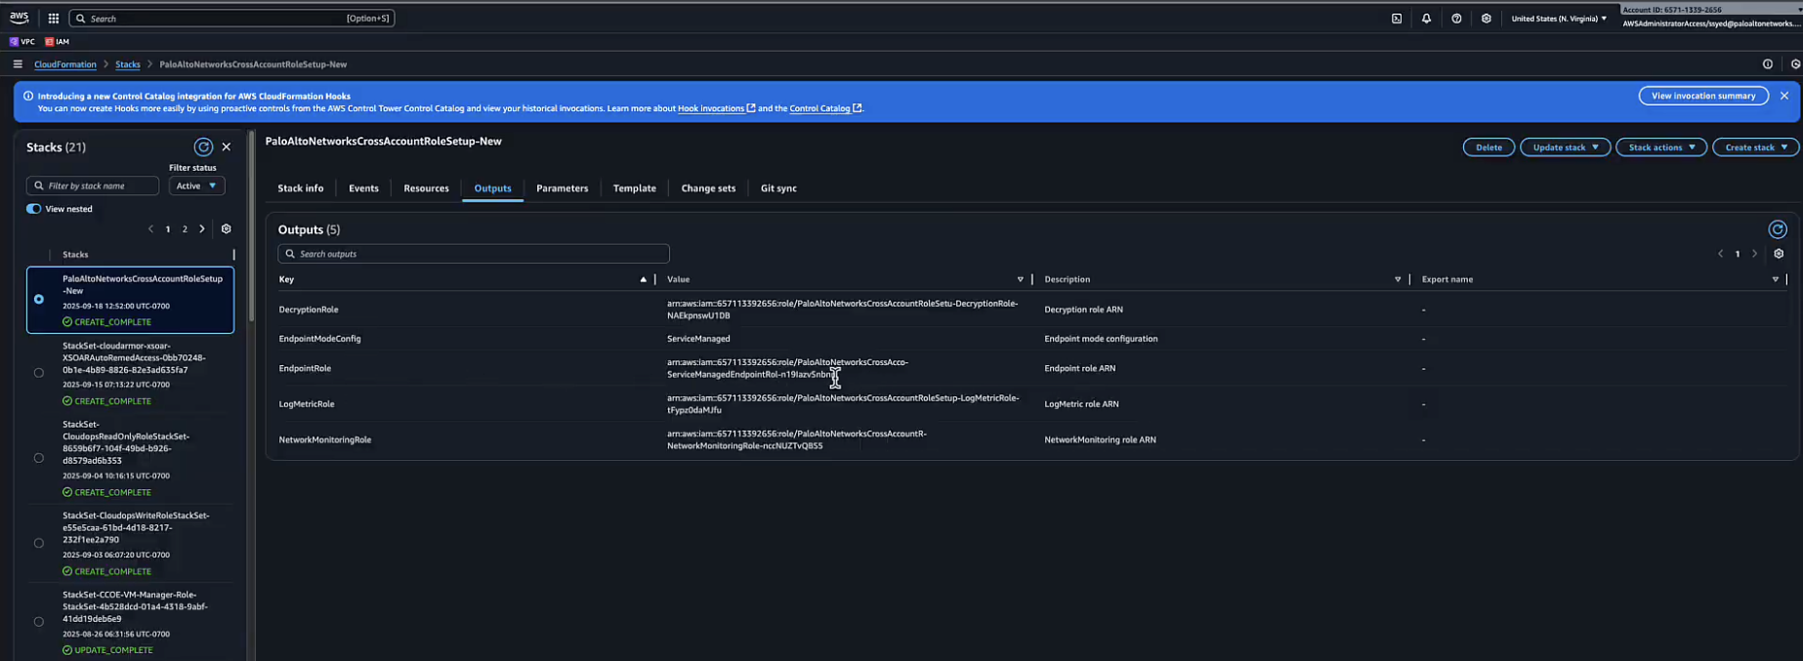Open CloudShell from the top bar

1397,19
